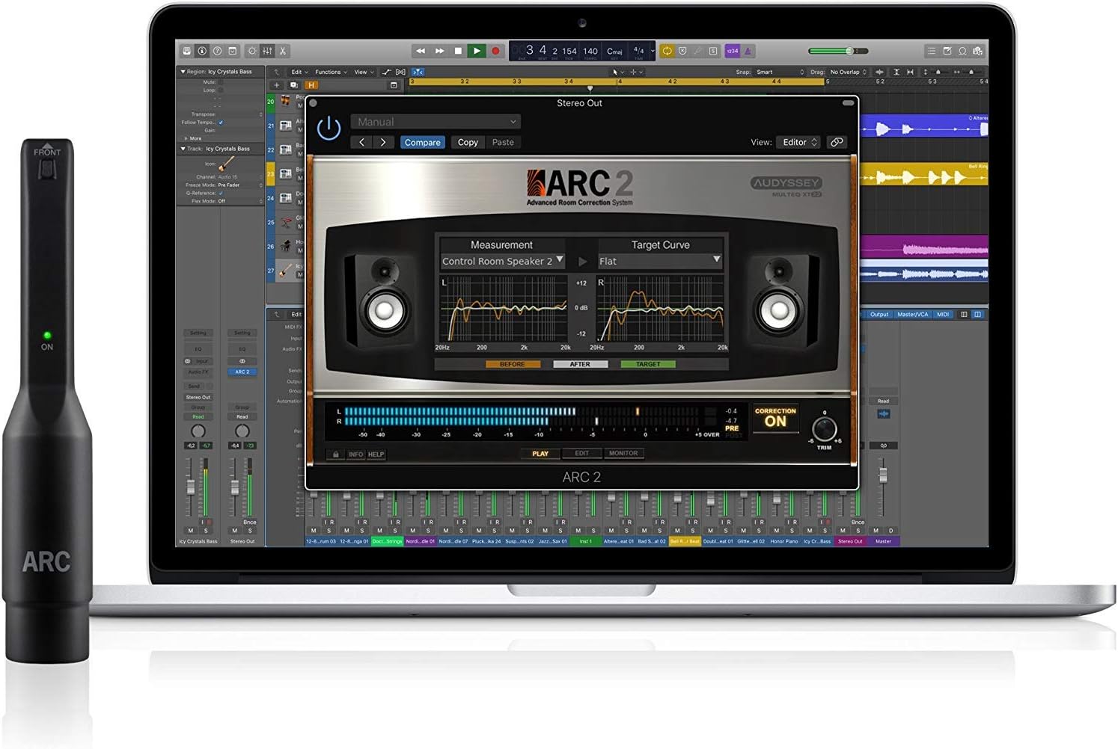Viewport: 1118px width, 749px height.
Task: Switch to the MONITOR tab in ARC 2
Action: pyautogui.click(x=623, y=454)
